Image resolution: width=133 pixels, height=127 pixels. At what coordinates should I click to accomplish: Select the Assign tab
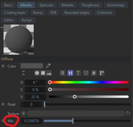click(x=27, y=20)
